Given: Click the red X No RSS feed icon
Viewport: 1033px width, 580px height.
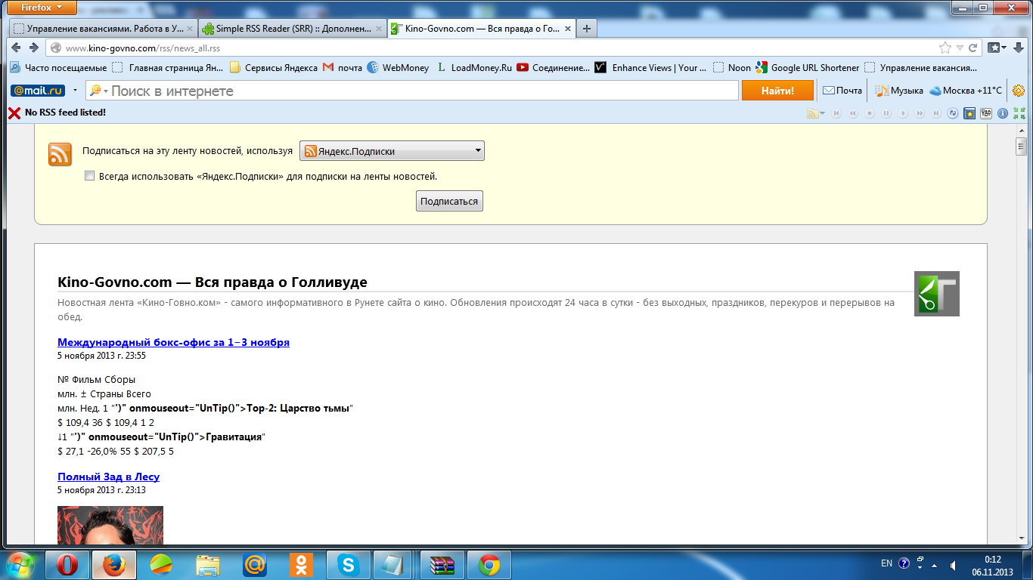Looking at the screenshot, I should pos(14,113).
